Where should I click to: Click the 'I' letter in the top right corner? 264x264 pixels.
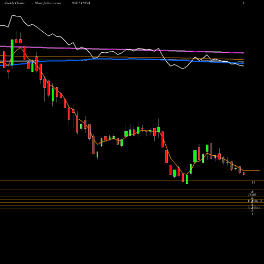(243, 3)
